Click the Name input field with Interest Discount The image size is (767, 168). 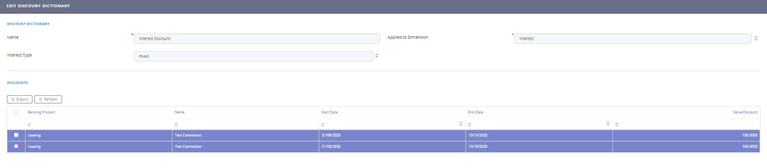256,39
